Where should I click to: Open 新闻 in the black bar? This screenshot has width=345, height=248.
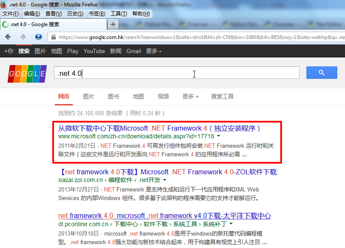116,51
